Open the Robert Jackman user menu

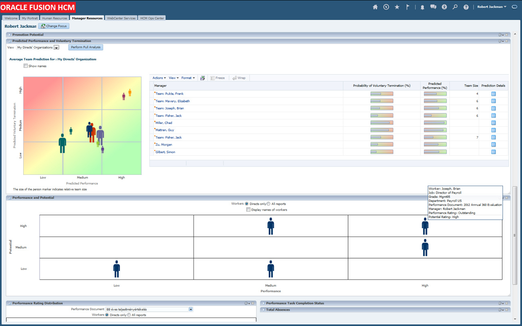click(492, 7)
